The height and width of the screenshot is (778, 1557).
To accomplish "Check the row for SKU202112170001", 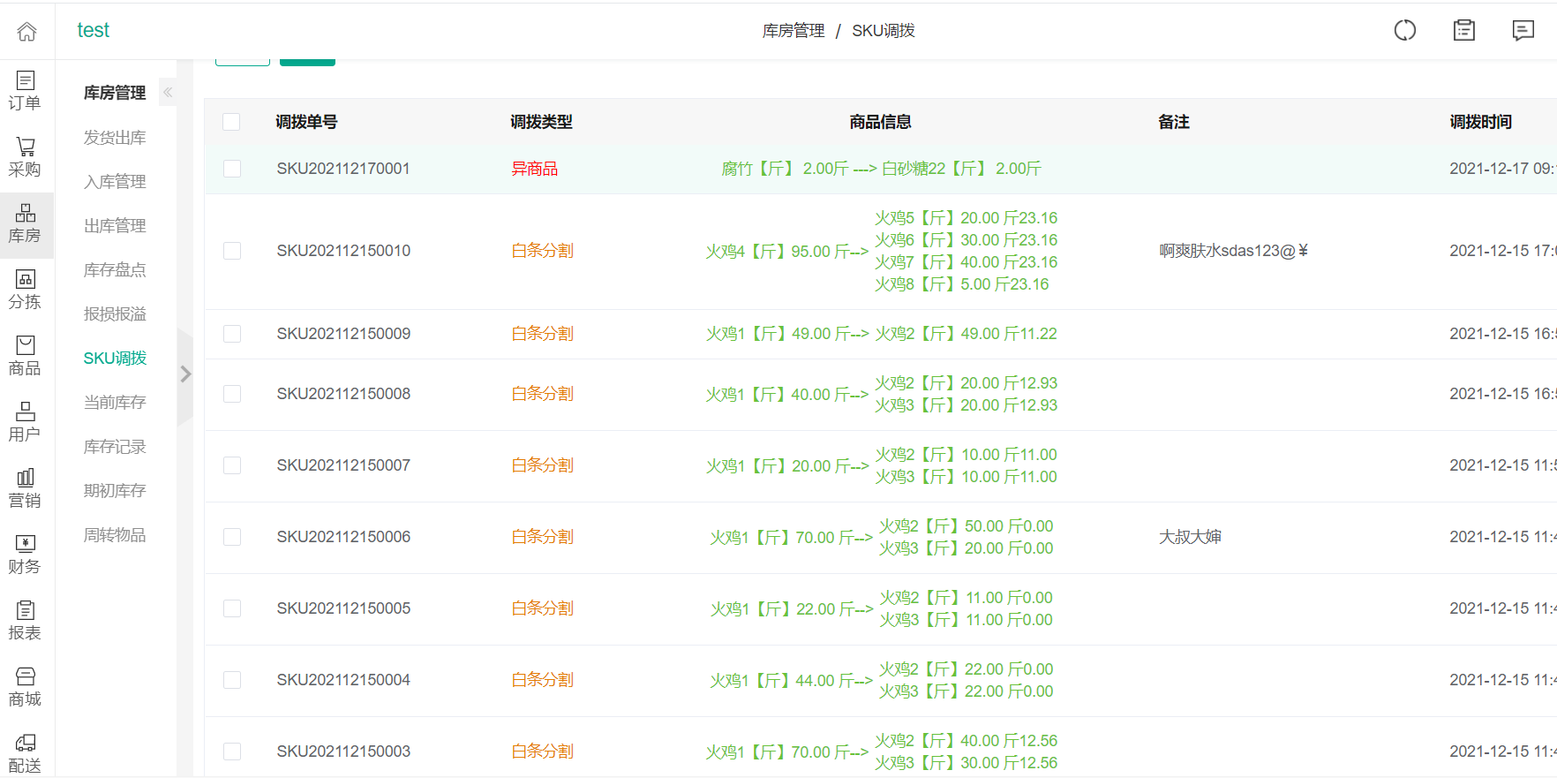I will 232,169.
